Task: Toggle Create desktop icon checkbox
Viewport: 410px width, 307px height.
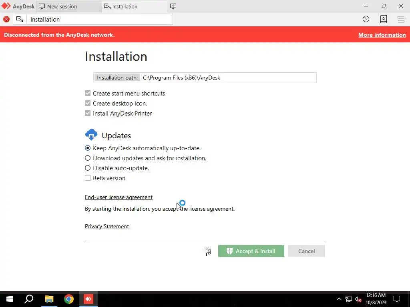Action: click(88, 103)
